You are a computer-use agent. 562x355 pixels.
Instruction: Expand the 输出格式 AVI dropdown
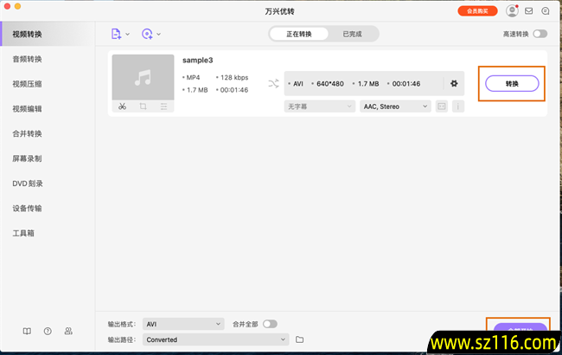point(183,324)
